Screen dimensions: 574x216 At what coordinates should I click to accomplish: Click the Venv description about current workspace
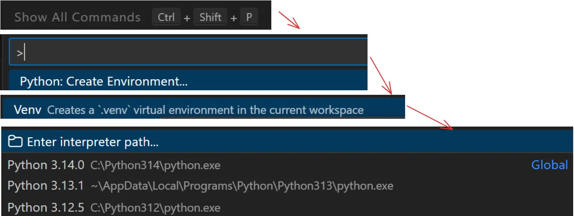tap(205, 110)
